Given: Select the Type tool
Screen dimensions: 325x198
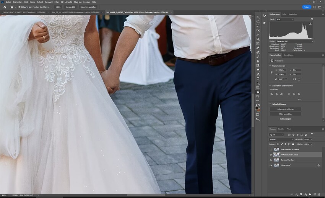Looking at the screenshot, I should coord(258,79).
